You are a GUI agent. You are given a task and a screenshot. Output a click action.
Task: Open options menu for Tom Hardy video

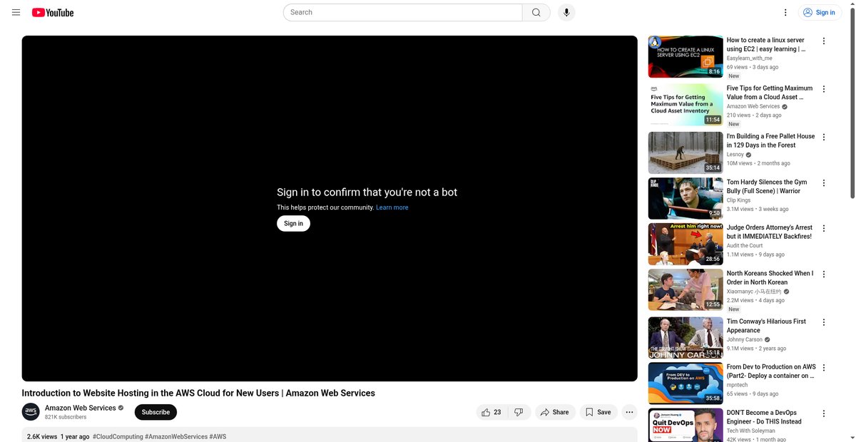824,183
